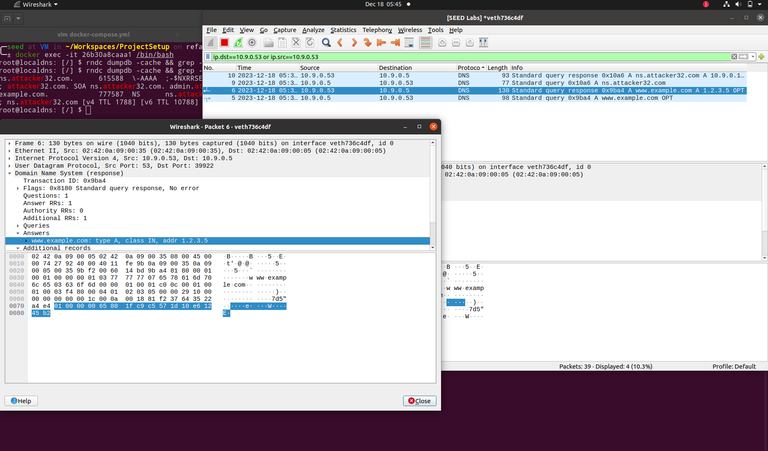Open the Statistics menu
The width and height of the screenshot is (768, 451).
343,30
